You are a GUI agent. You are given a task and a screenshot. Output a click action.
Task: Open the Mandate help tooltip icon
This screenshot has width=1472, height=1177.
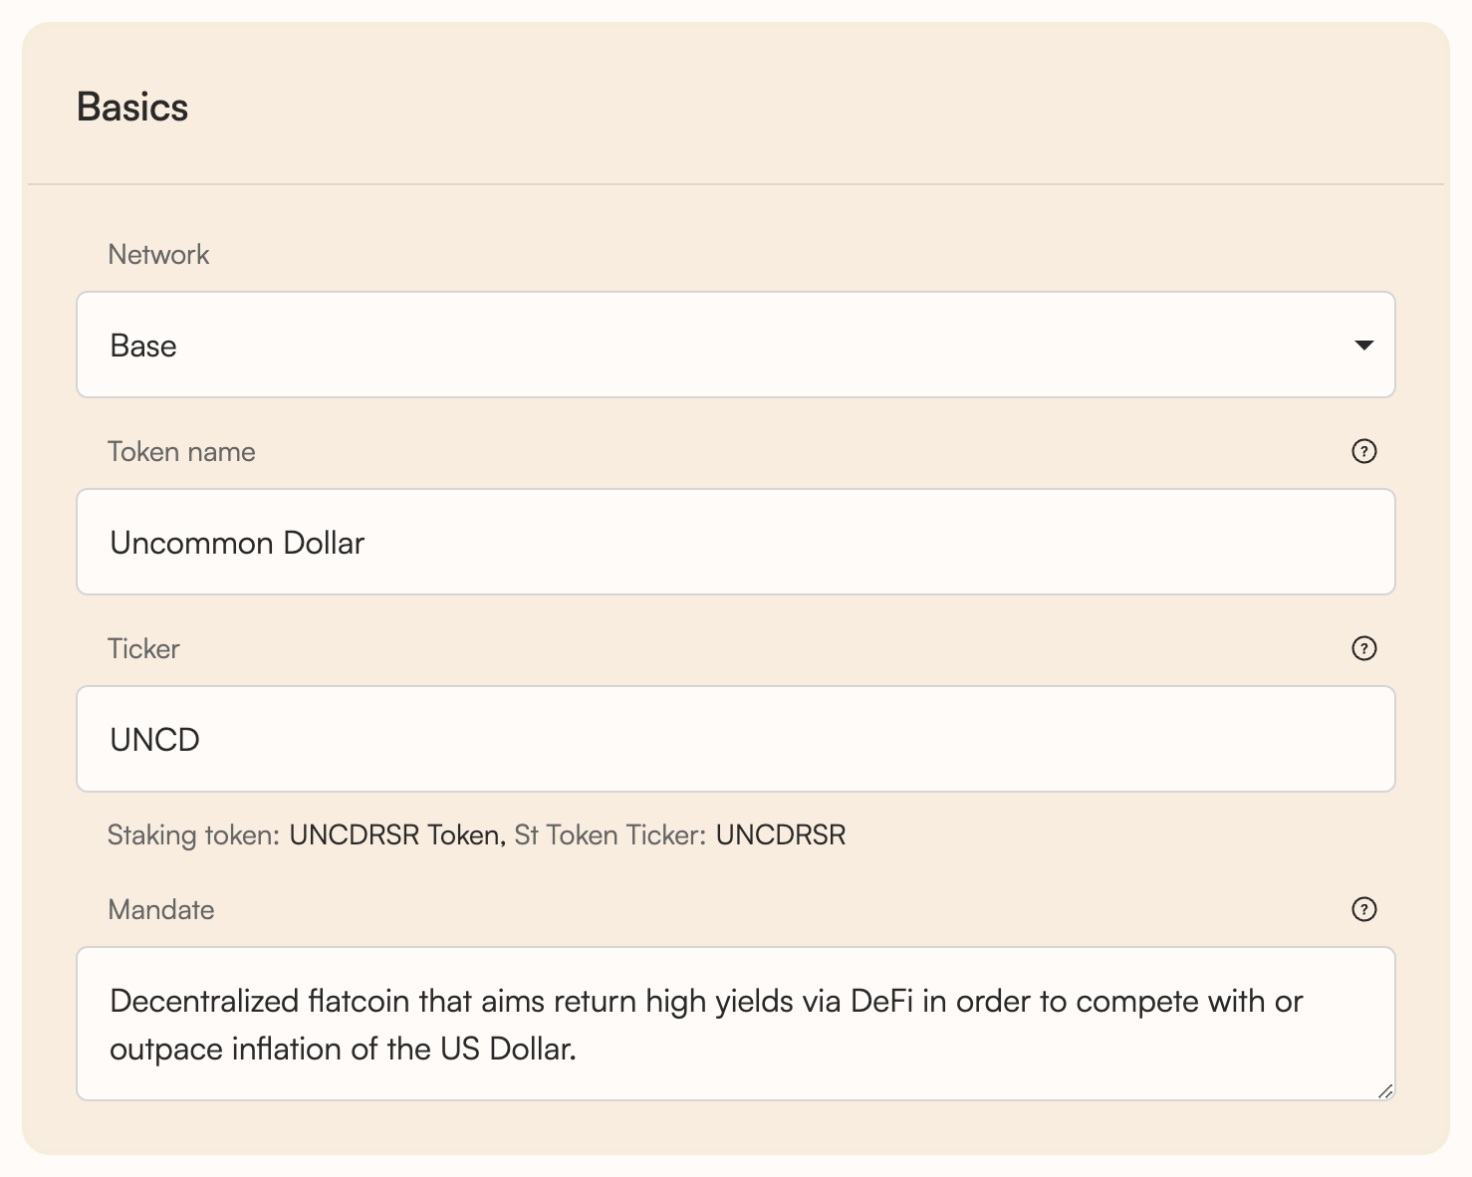point(1363,909)
